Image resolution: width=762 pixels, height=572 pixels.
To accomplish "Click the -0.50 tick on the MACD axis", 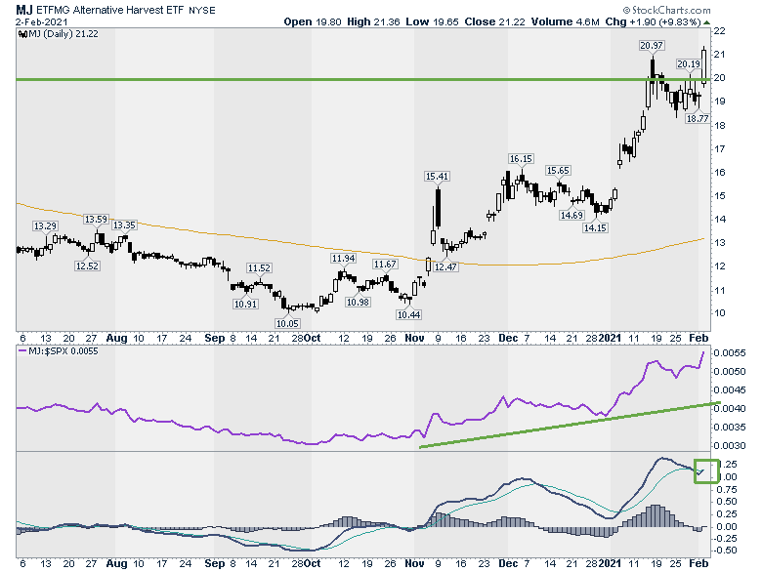I will point(725,551).
